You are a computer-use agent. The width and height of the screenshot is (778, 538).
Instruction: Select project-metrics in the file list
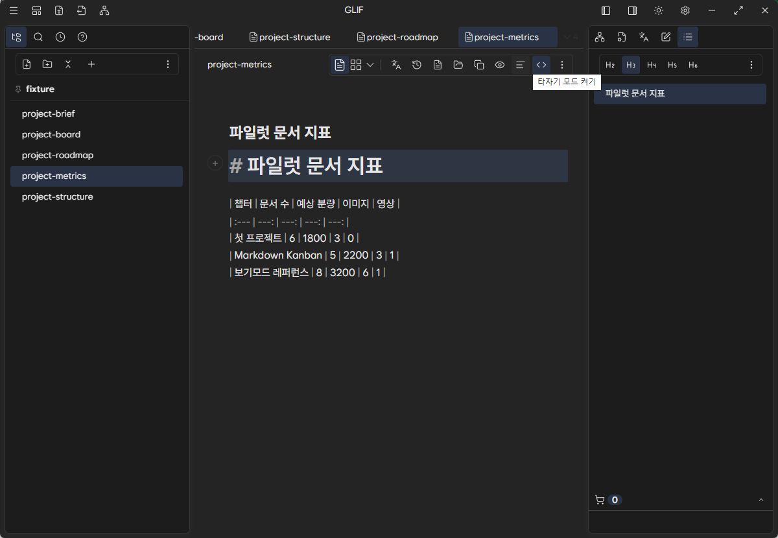[97, 176]
